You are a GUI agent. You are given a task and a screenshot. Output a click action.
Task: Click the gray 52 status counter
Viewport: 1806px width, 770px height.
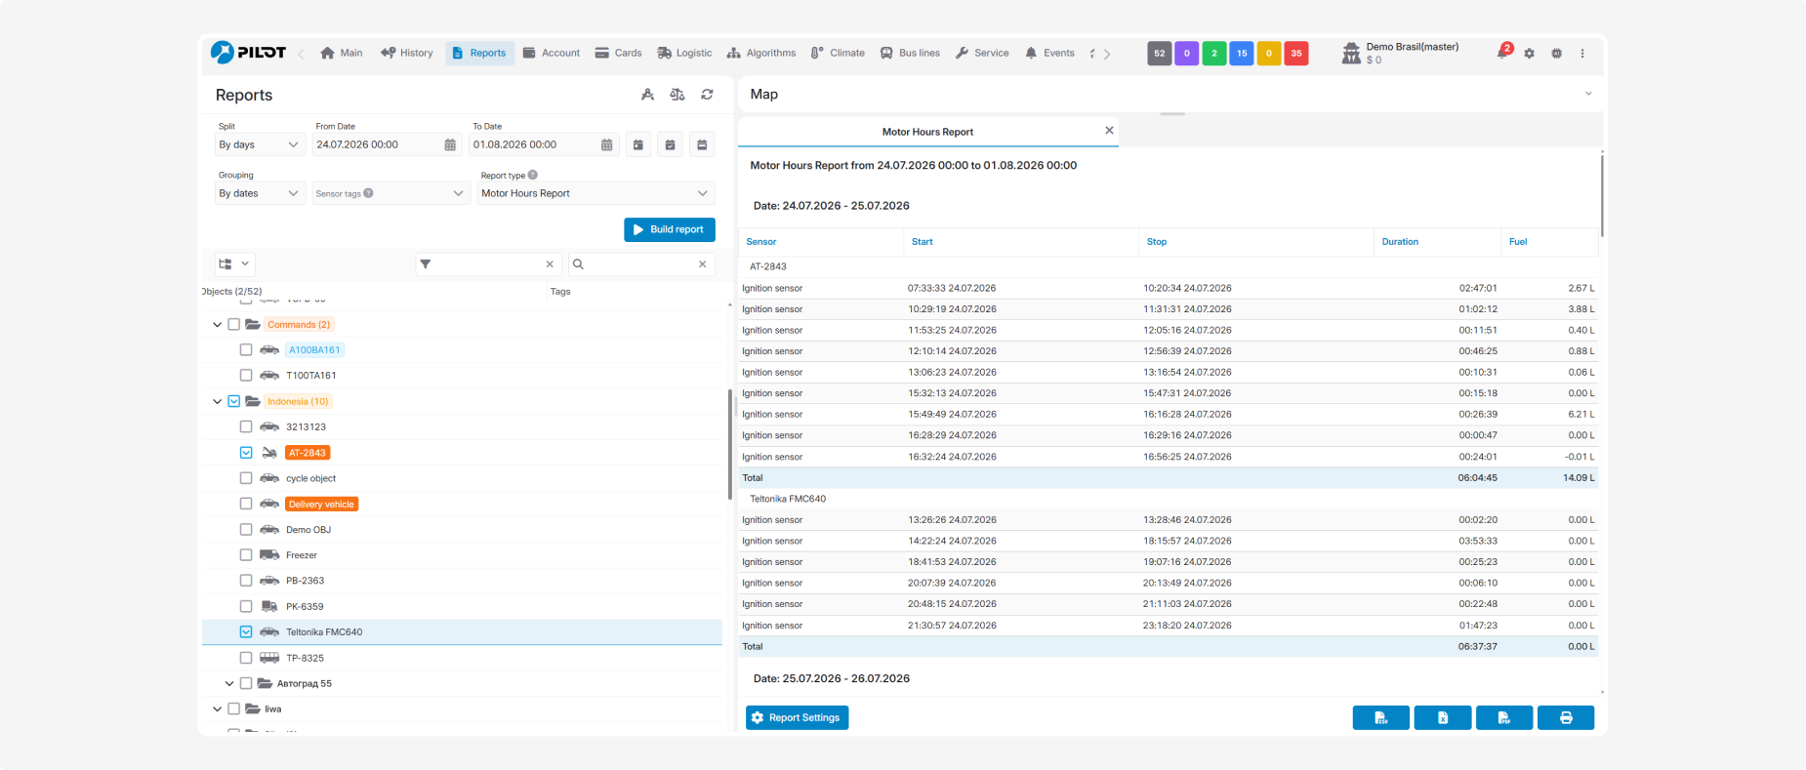[x=1160, y=54]
